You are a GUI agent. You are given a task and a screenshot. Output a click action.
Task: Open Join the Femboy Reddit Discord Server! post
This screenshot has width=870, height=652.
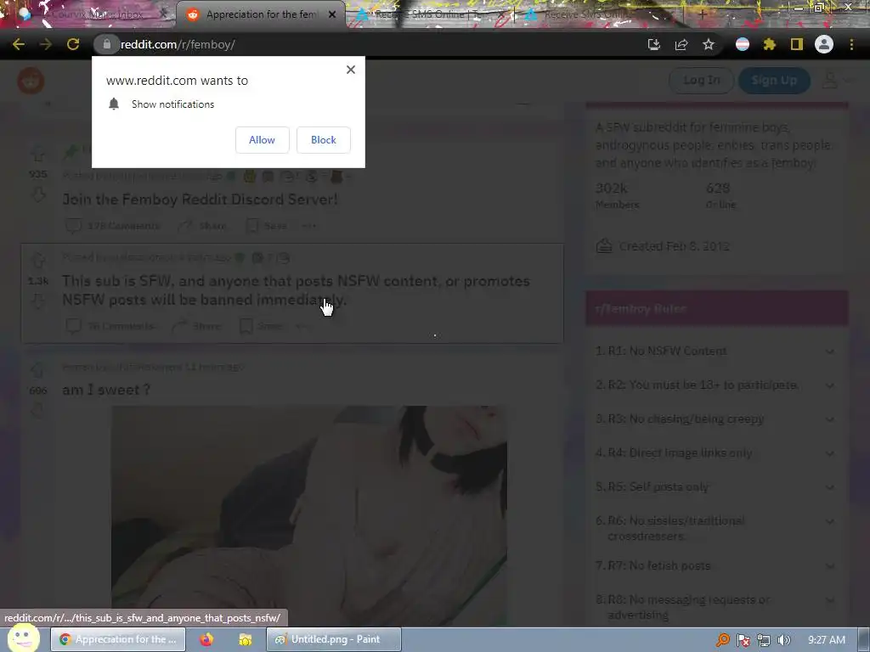tap(200, 200)
